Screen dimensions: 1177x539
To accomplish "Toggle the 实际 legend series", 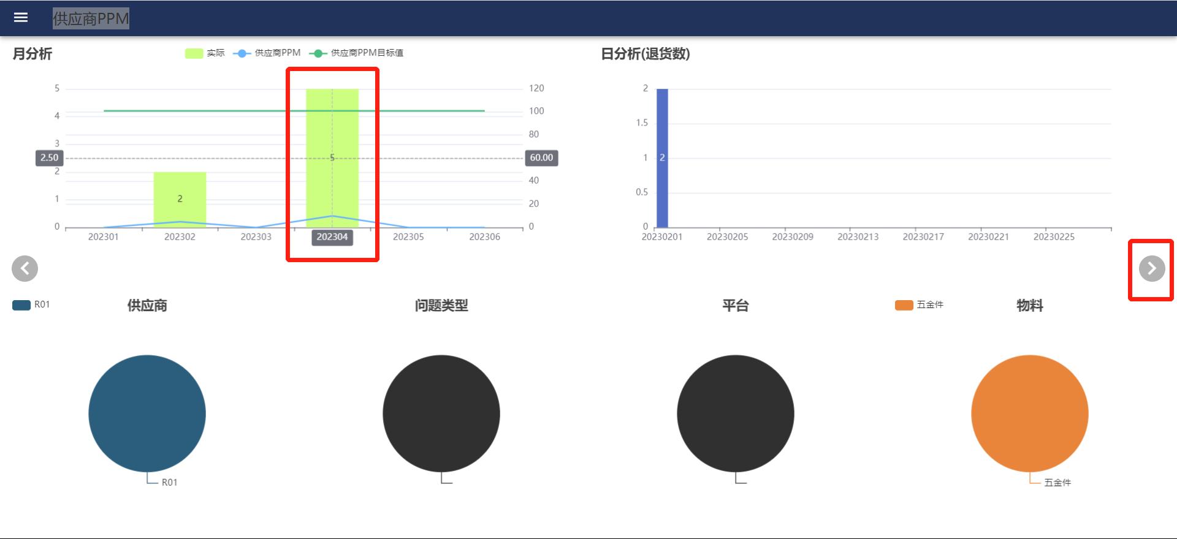I will click(205, 53).
